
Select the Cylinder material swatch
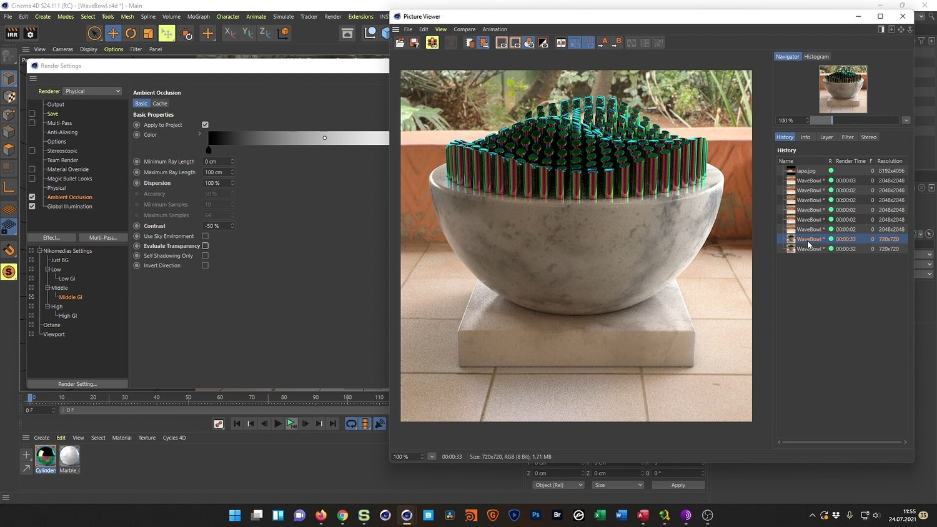point(46,456)
